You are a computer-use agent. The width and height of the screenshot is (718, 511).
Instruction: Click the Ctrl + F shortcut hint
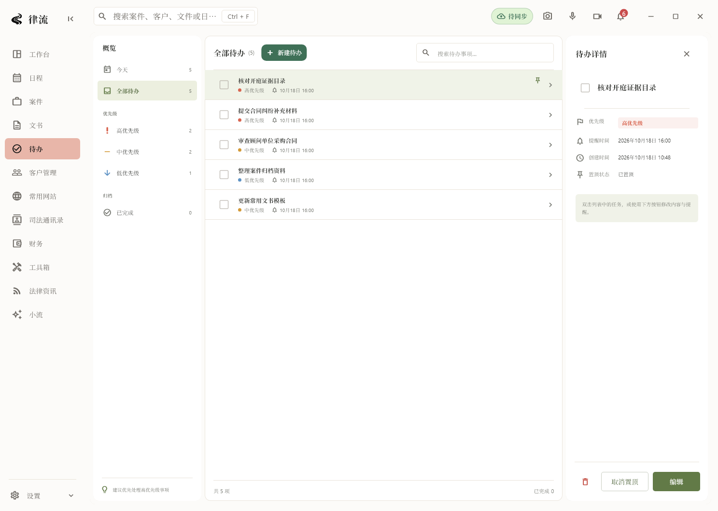239,16
